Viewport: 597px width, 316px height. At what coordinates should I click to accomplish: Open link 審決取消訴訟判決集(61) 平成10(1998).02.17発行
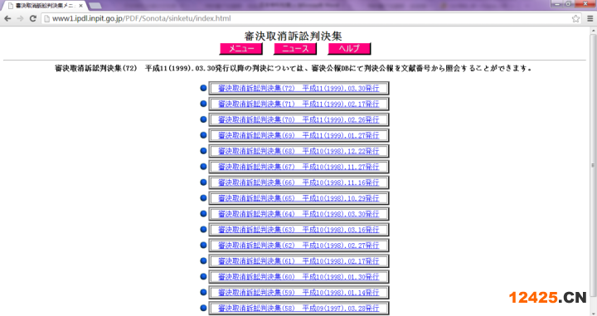tap(298, 261)
